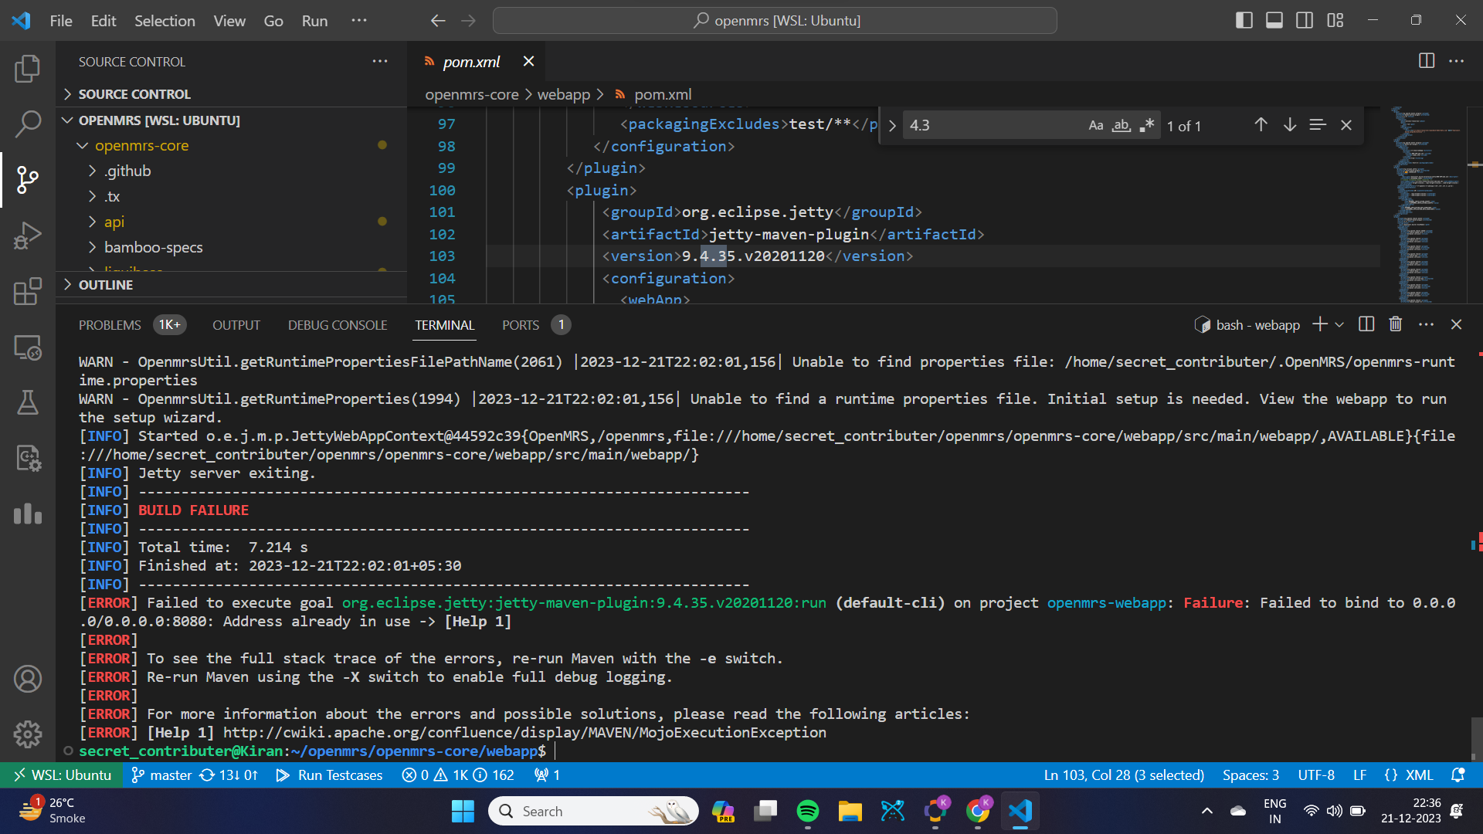Switch to the OUTPUT tab
This screenshot has height=834, width=1483.
[x=236, y=325]
